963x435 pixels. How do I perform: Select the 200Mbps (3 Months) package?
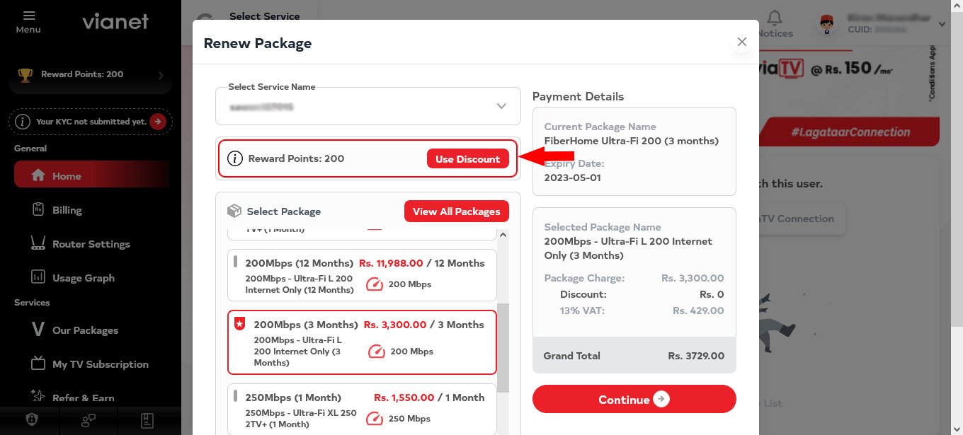point(362,342)
